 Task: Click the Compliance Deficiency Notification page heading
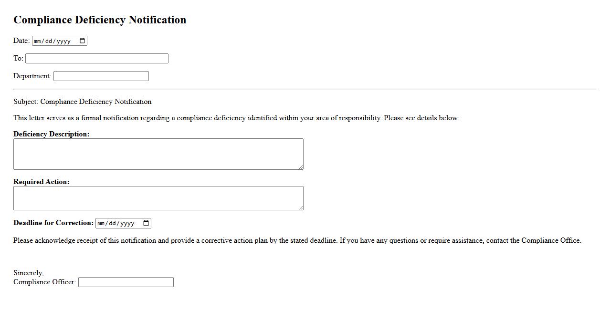click(x=100, y=20)
